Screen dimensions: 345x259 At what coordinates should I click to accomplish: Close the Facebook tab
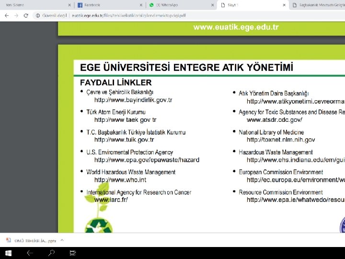[x=141, y=5]
